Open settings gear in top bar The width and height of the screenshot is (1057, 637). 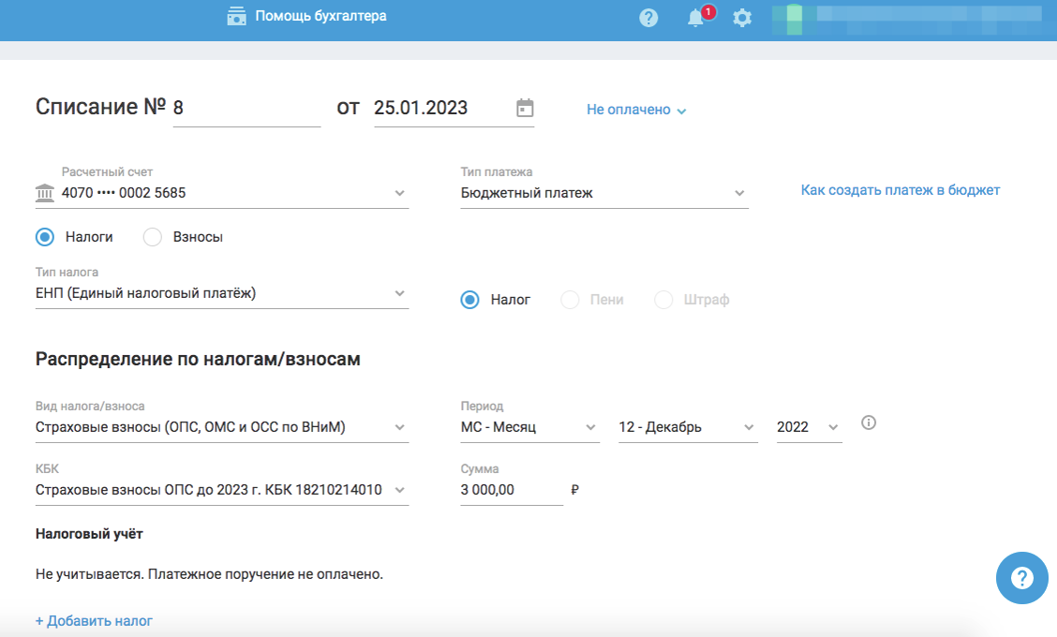tap(742, 18)
